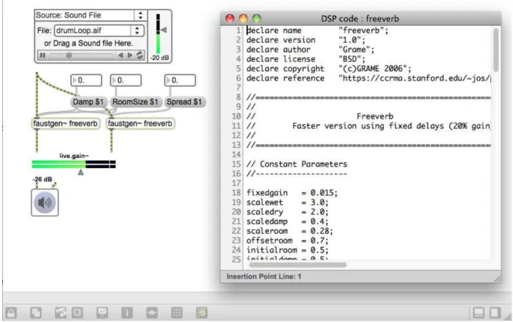The width and height of the screenshot is (513, 322).
Task: Open the drumLoop.aif file dropdown
Action: click(99, 30)
